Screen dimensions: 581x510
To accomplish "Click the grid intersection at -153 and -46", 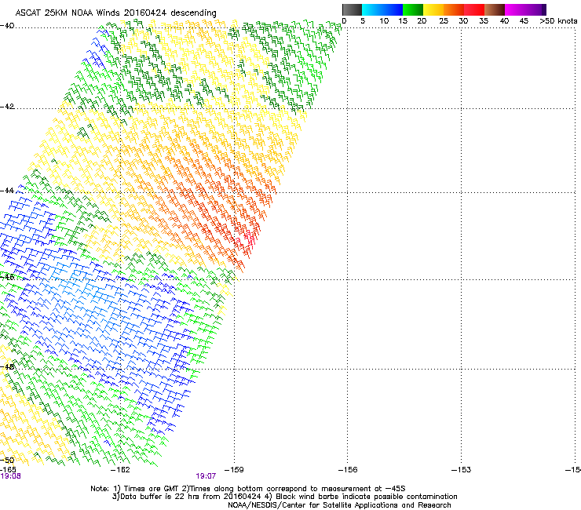I will click(x=461, y=279).
